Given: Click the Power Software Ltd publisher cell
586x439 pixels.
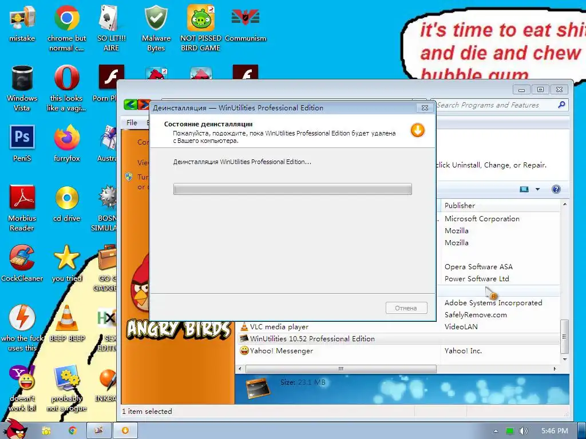Looking at the screenshot, I should (477, 278).
